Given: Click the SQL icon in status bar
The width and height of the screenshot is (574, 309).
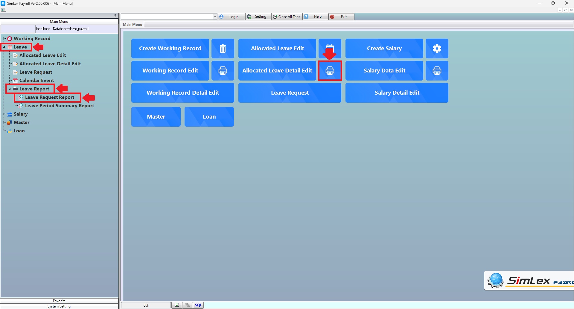Looking at the screenshot, I should click(x=198, y=305).
